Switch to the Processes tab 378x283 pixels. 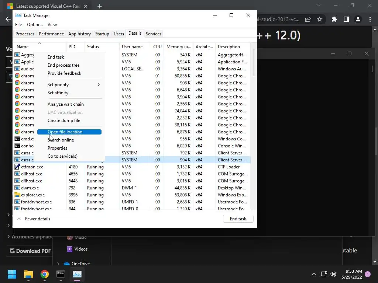pyautogui.click(x=25, y=34)
